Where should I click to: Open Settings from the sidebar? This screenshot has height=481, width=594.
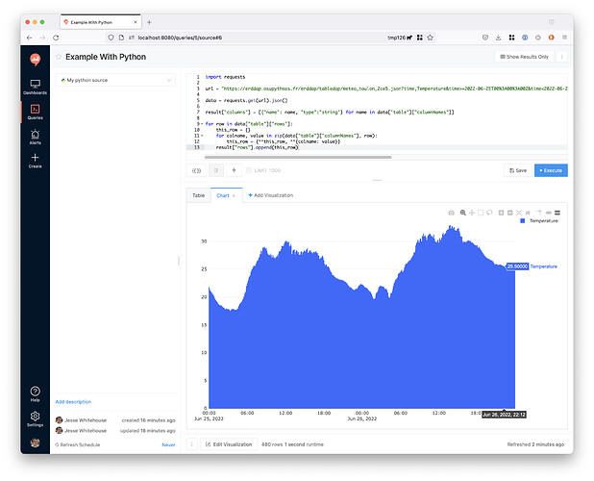36,418
